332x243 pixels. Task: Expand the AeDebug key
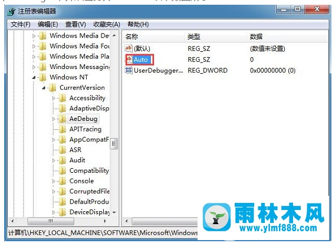click(x=53, y=119)
